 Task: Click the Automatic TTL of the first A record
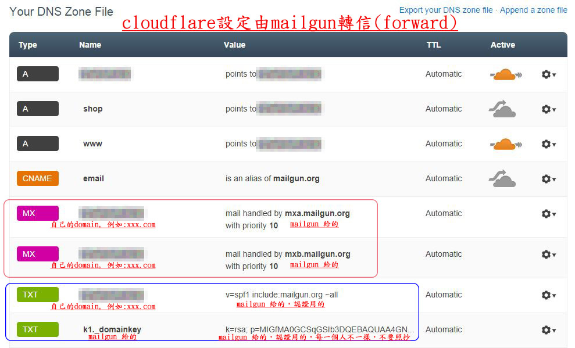pyautogui.click(x=444, y=74)
